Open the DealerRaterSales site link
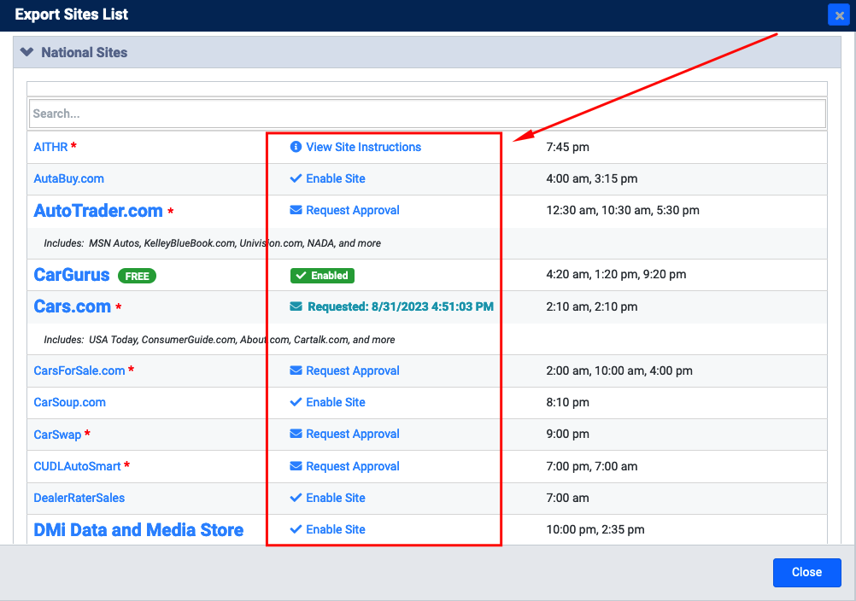Screen dimensions: 856x601 pyautogui.click(x=79, y=498)
